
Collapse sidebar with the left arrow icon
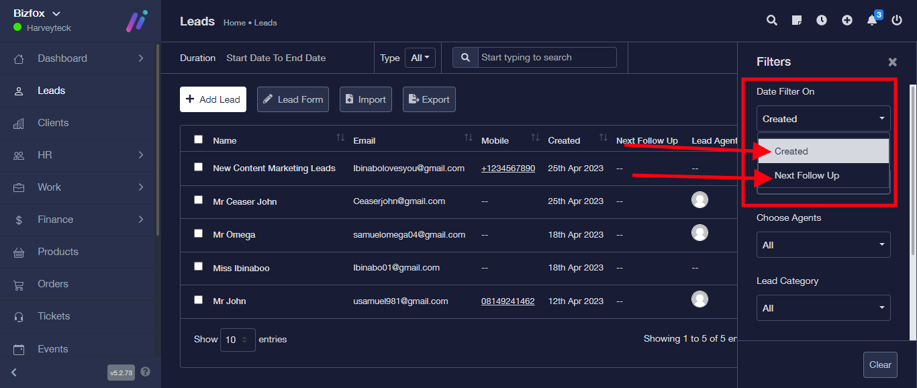point(14,373)
